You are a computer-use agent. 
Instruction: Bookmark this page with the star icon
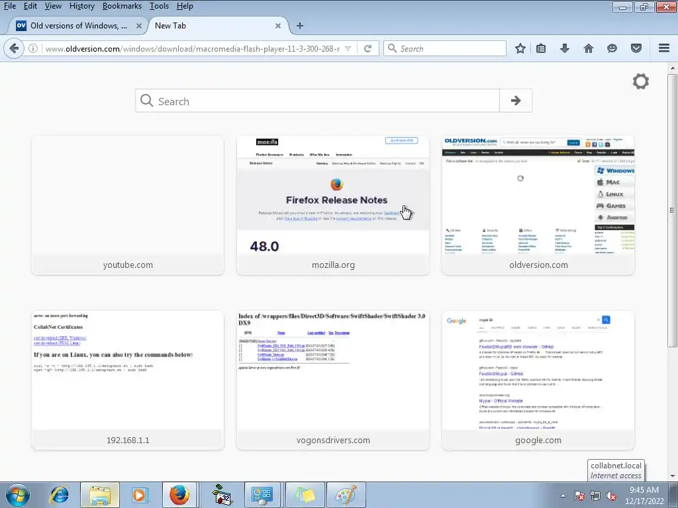point(520,48)
